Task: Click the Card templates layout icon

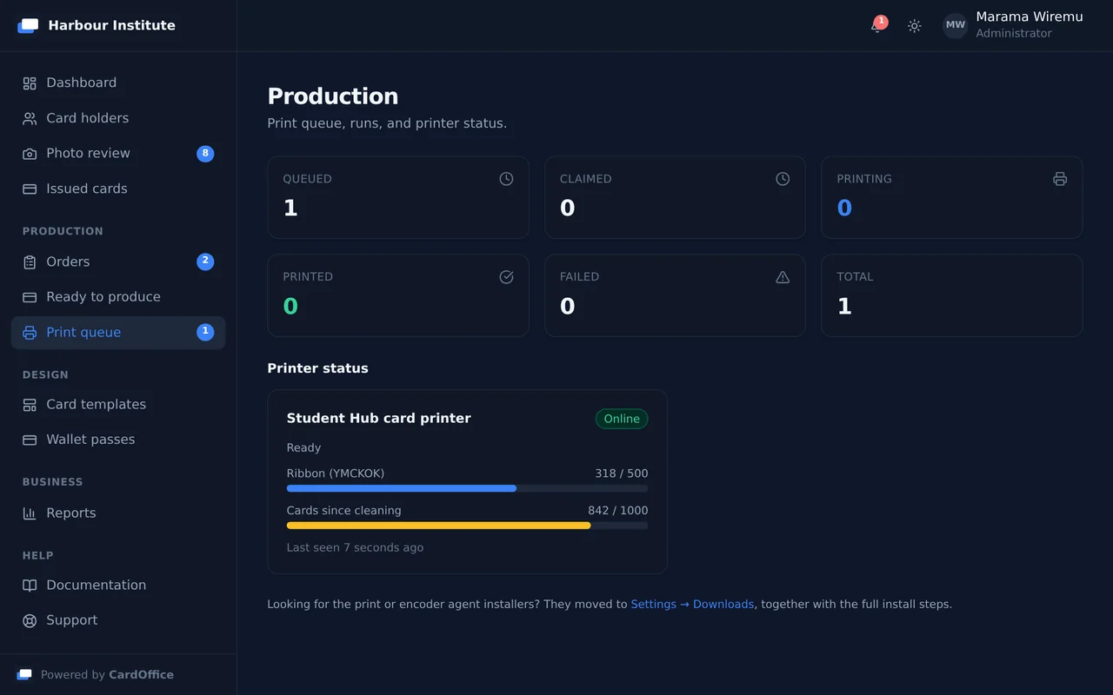Action: coord(30,405)
